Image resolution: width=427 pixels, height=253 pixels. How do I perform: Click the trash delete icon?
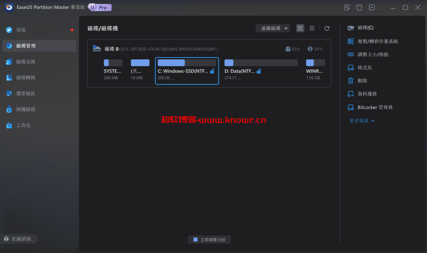click(x=351, y=81)
